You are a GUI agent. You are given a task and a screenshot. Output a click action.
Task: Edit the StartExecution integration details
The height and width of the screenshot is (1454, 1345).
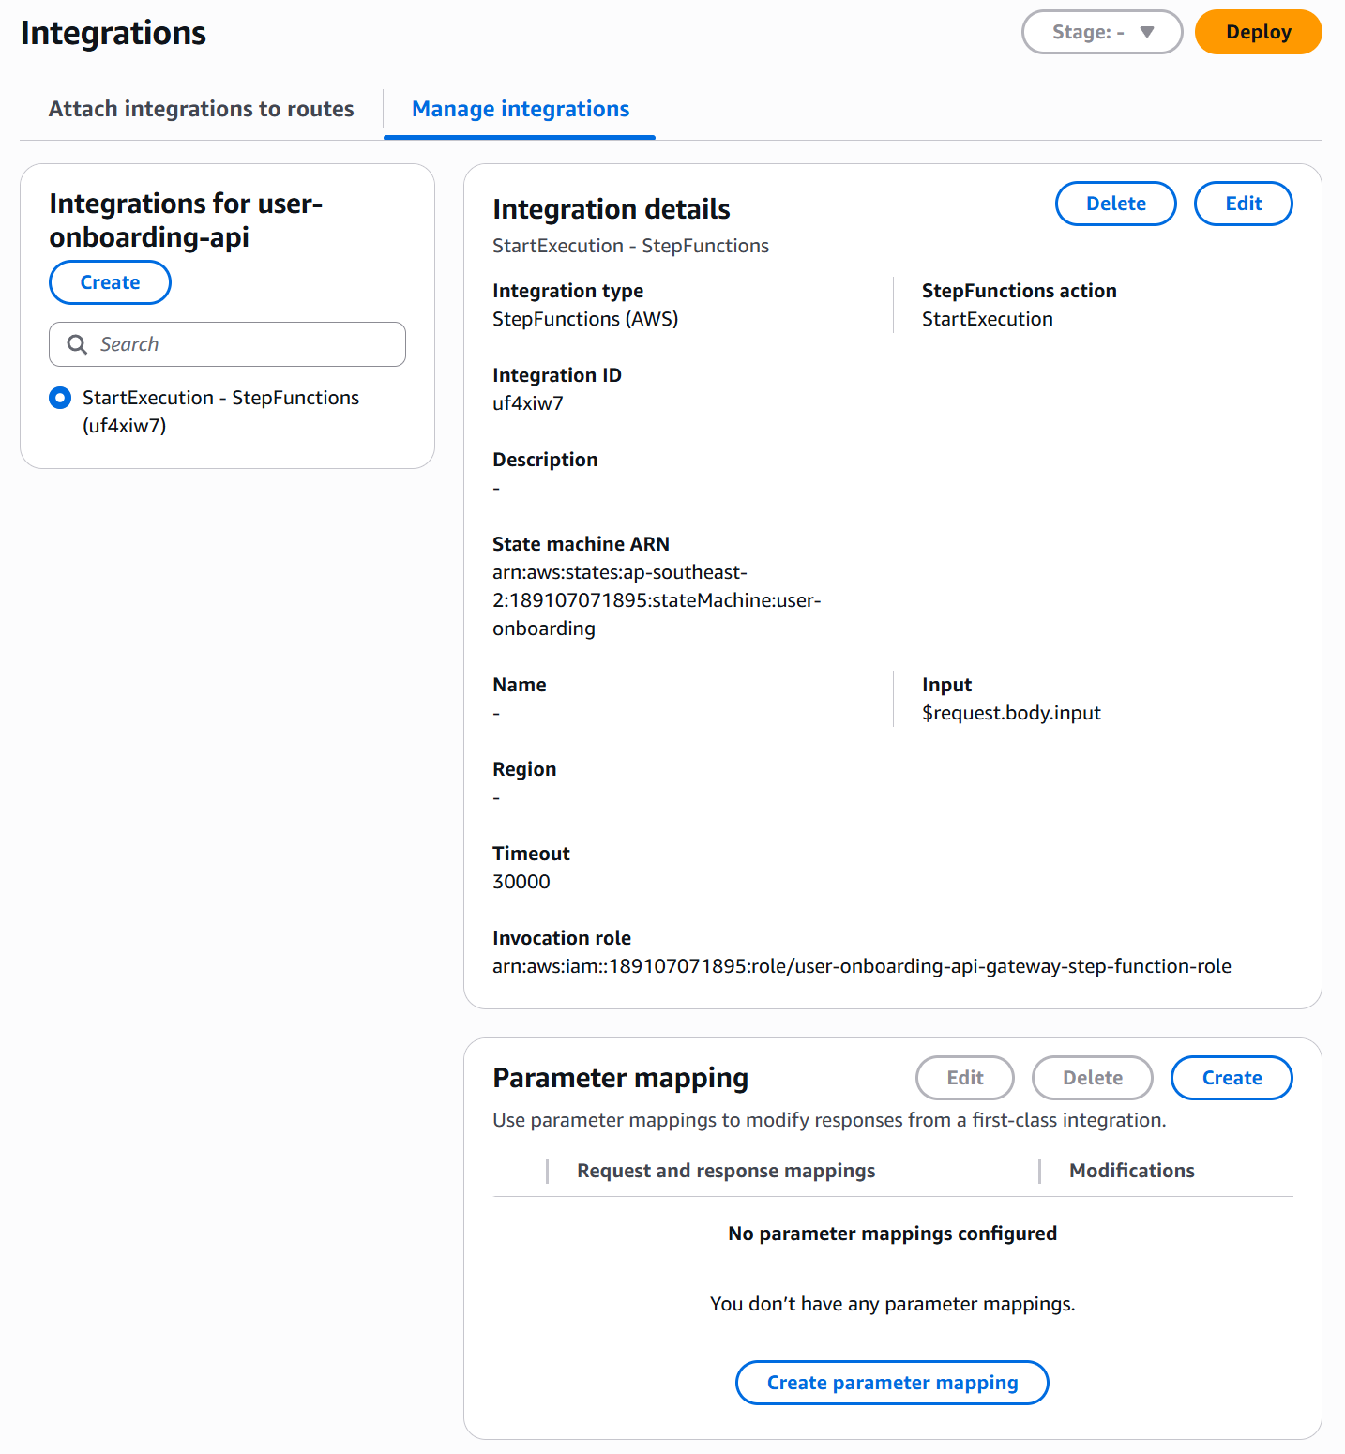pyautogui.click(x=1243, y=204)
